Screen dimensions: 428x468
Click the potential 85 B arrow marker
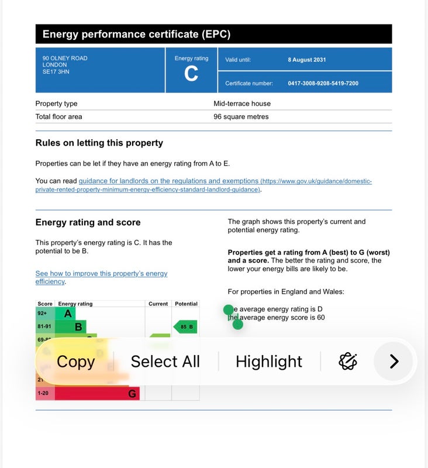(185, 326)
